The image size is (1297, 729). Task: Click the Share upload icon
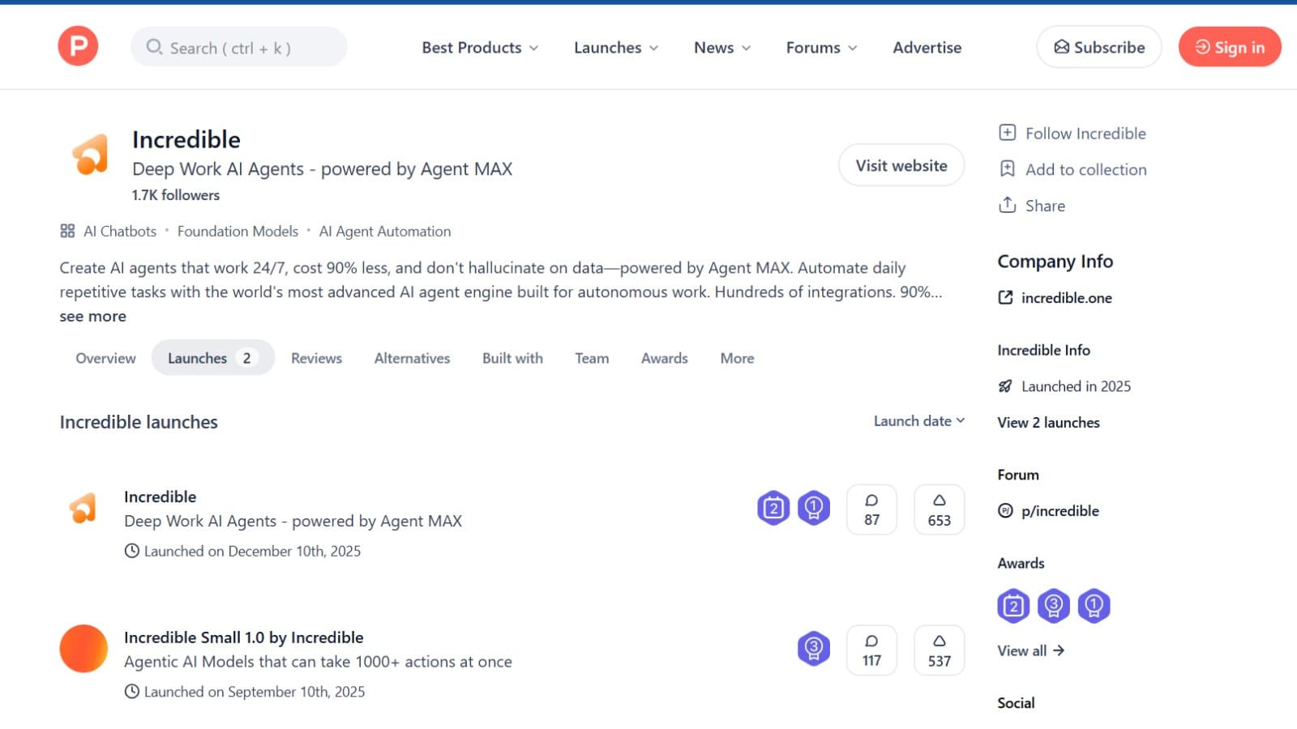(1007, 205)
